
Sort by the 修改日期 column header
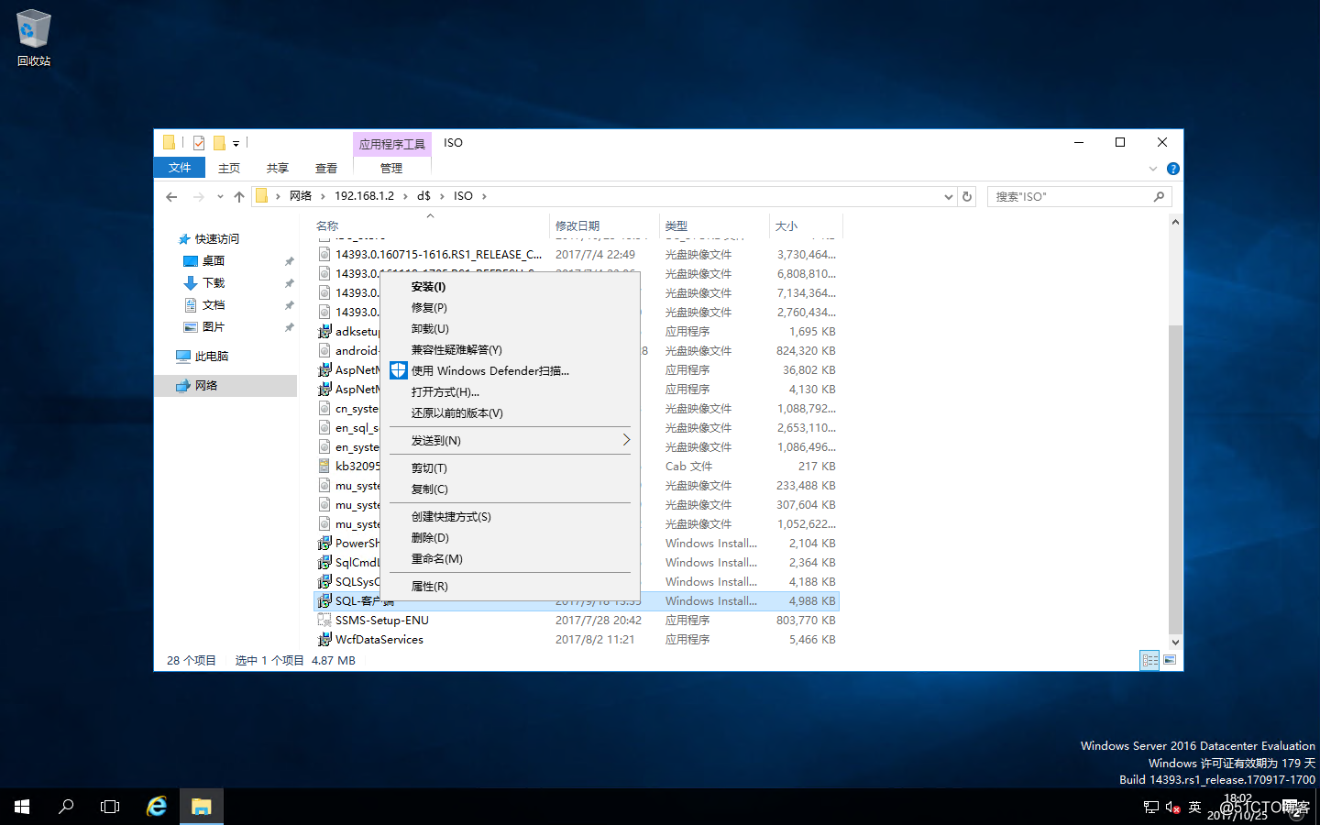click(605, 225)
